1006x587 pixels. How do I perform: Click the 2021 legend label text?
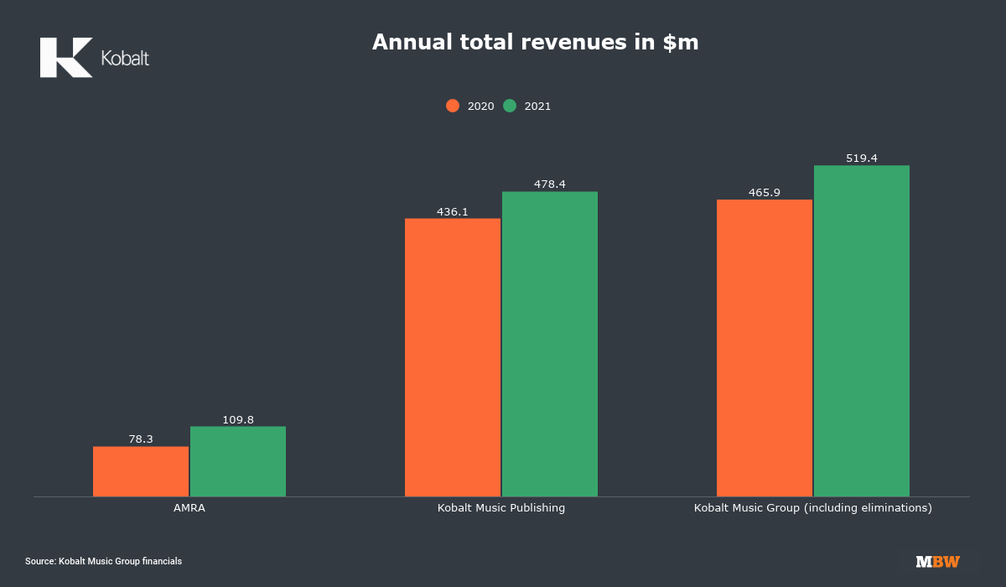pos(537,106)
